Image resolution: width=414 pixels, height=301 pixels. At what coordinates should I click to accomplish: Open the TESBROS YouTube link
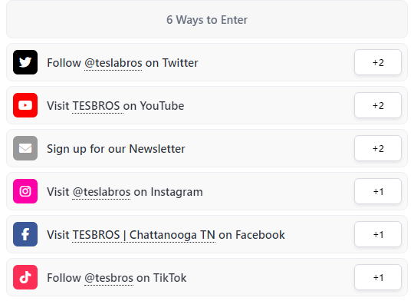(96, 106)
